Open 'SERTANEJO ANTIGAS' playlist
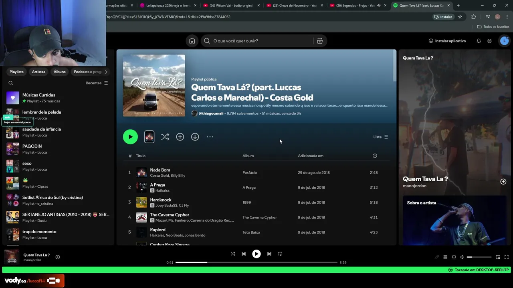The height and width of the screenshot is (288, 513). click(x=58, y=217)
